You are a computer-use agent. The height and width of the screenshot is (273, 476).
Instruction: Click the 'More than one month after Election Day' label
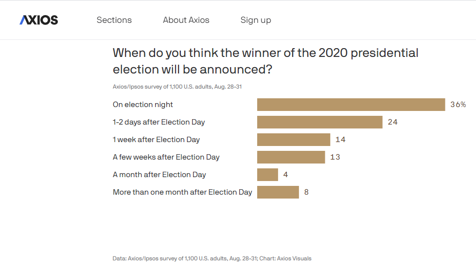[182, 192]
